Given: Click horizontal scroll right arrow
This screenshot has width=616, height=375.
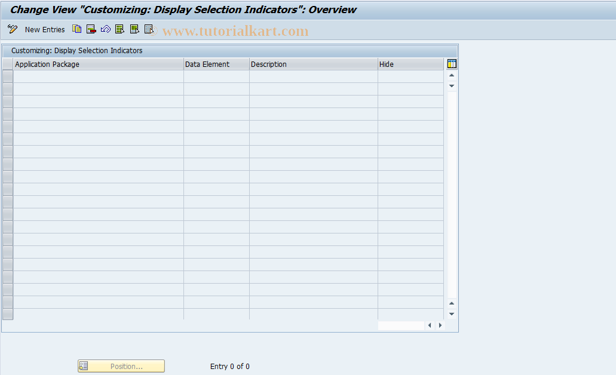Looking at the screenshot, I should coord(440,325).
